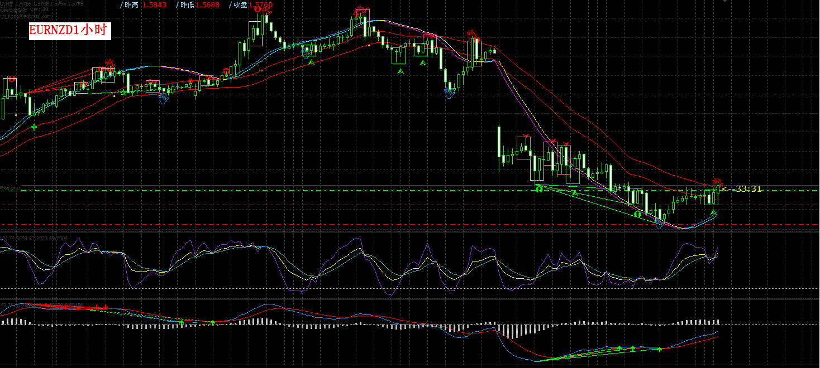
Task: Click the 昨低 1.5688 price label
Action: (x=199, y=5)
